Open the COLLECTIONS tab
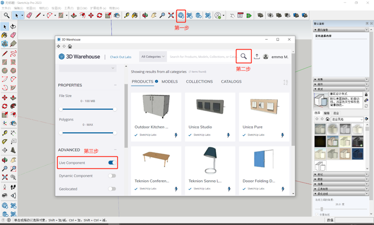The width and height of the screenshot is (374, 225). (199, 81)
